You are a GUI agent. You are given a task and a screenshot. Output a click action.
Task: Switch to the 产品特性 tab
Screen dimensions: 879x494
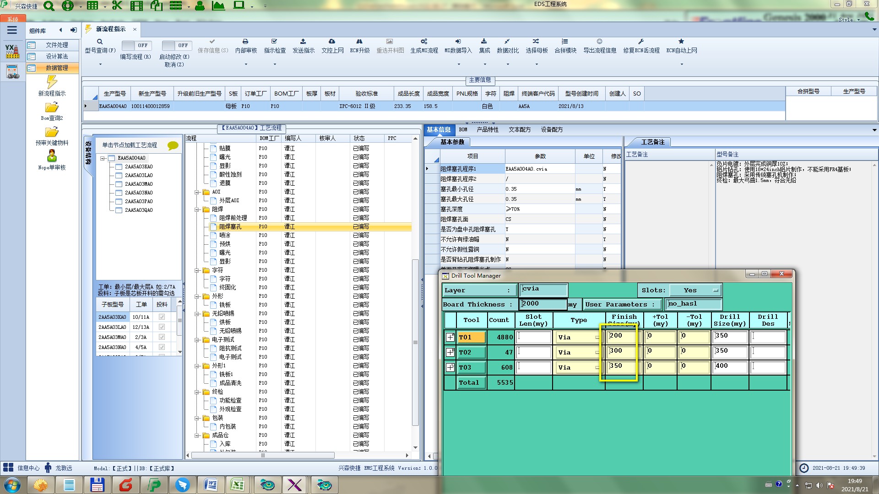click(487, 130)
